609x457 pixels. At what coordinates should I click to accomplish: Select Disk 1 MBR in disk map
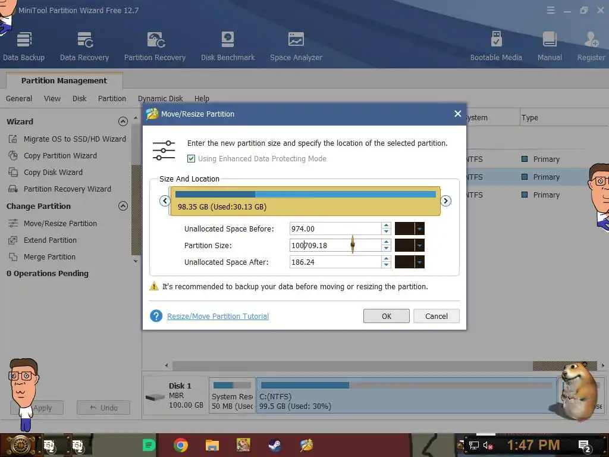[x=176, y=396]
